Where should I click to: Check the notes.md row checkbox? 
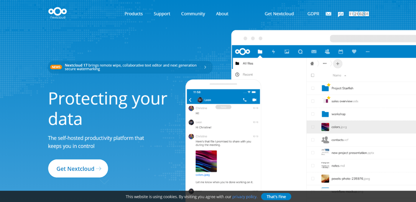(x=313, y=166)
